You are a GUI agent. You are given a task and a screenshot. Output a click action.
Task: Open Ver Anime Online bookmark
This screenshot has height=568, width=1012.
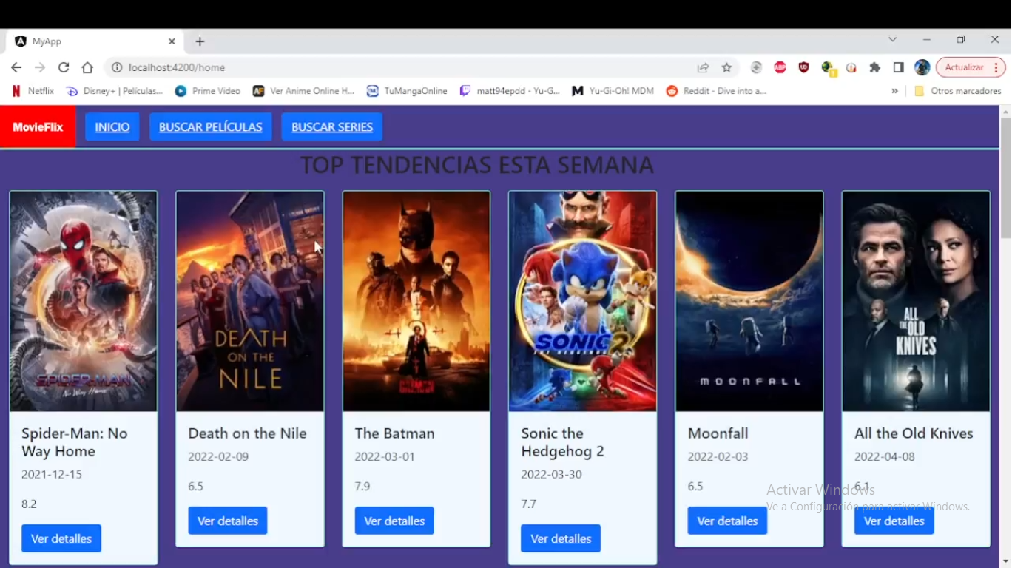pyautogui.click(x=303, y=91)
